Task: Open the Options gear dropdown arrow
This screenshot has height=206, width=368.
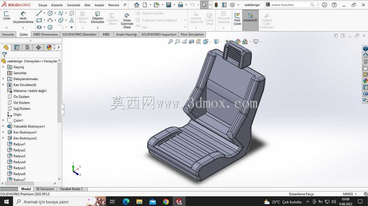Action: (x=238, y=5)
